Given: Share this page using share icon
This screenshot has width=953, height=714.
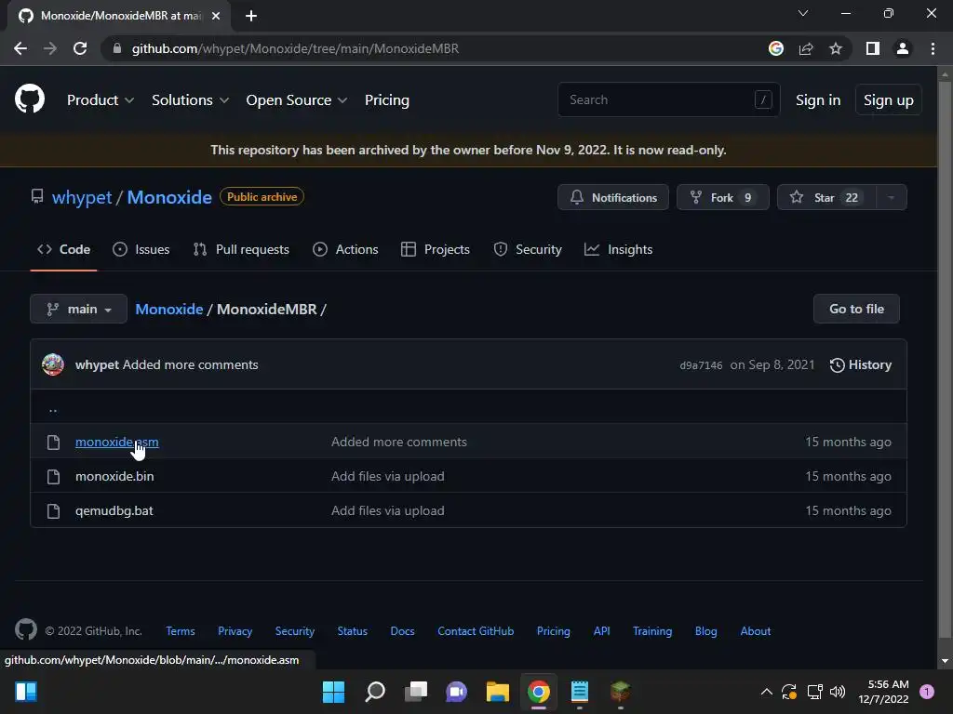Looking at the screenshot, I should coord(806,48).
